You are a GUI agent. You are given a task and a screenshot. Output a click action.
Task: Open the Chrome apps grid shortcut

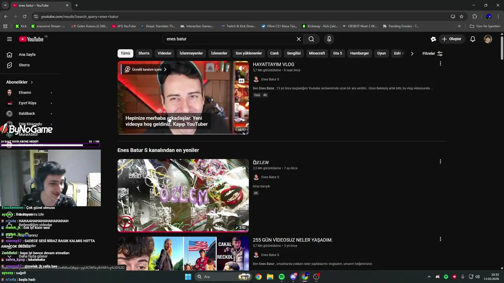pyautogui.click(x=5, y=26)
